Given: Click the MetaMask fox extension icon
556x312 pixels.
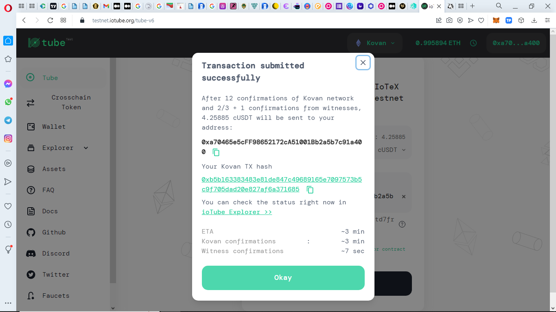Looking at the screenshot, I should pos(496,20).
